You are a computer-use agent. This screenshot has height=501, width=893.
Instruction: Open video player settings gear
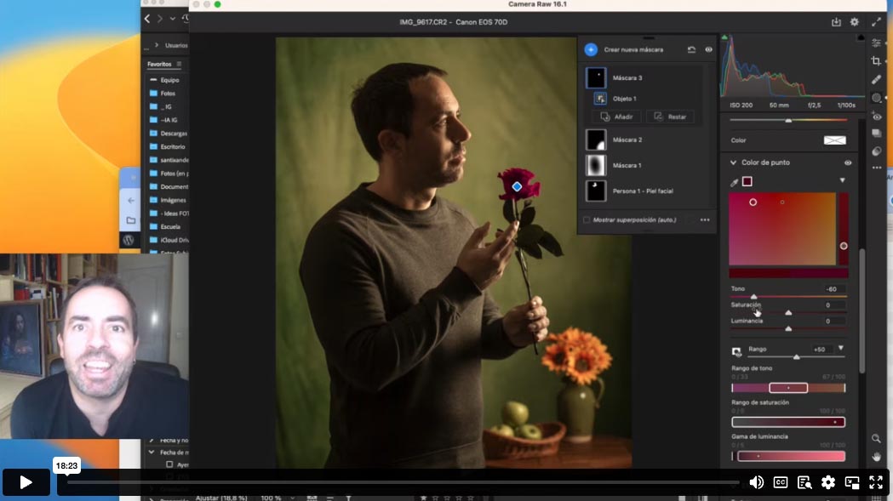point(828,482)
